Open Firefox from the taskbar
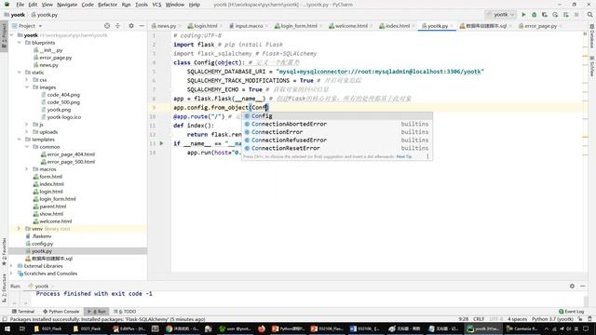The height and width of the screenshot is (335, 596). 262,328
